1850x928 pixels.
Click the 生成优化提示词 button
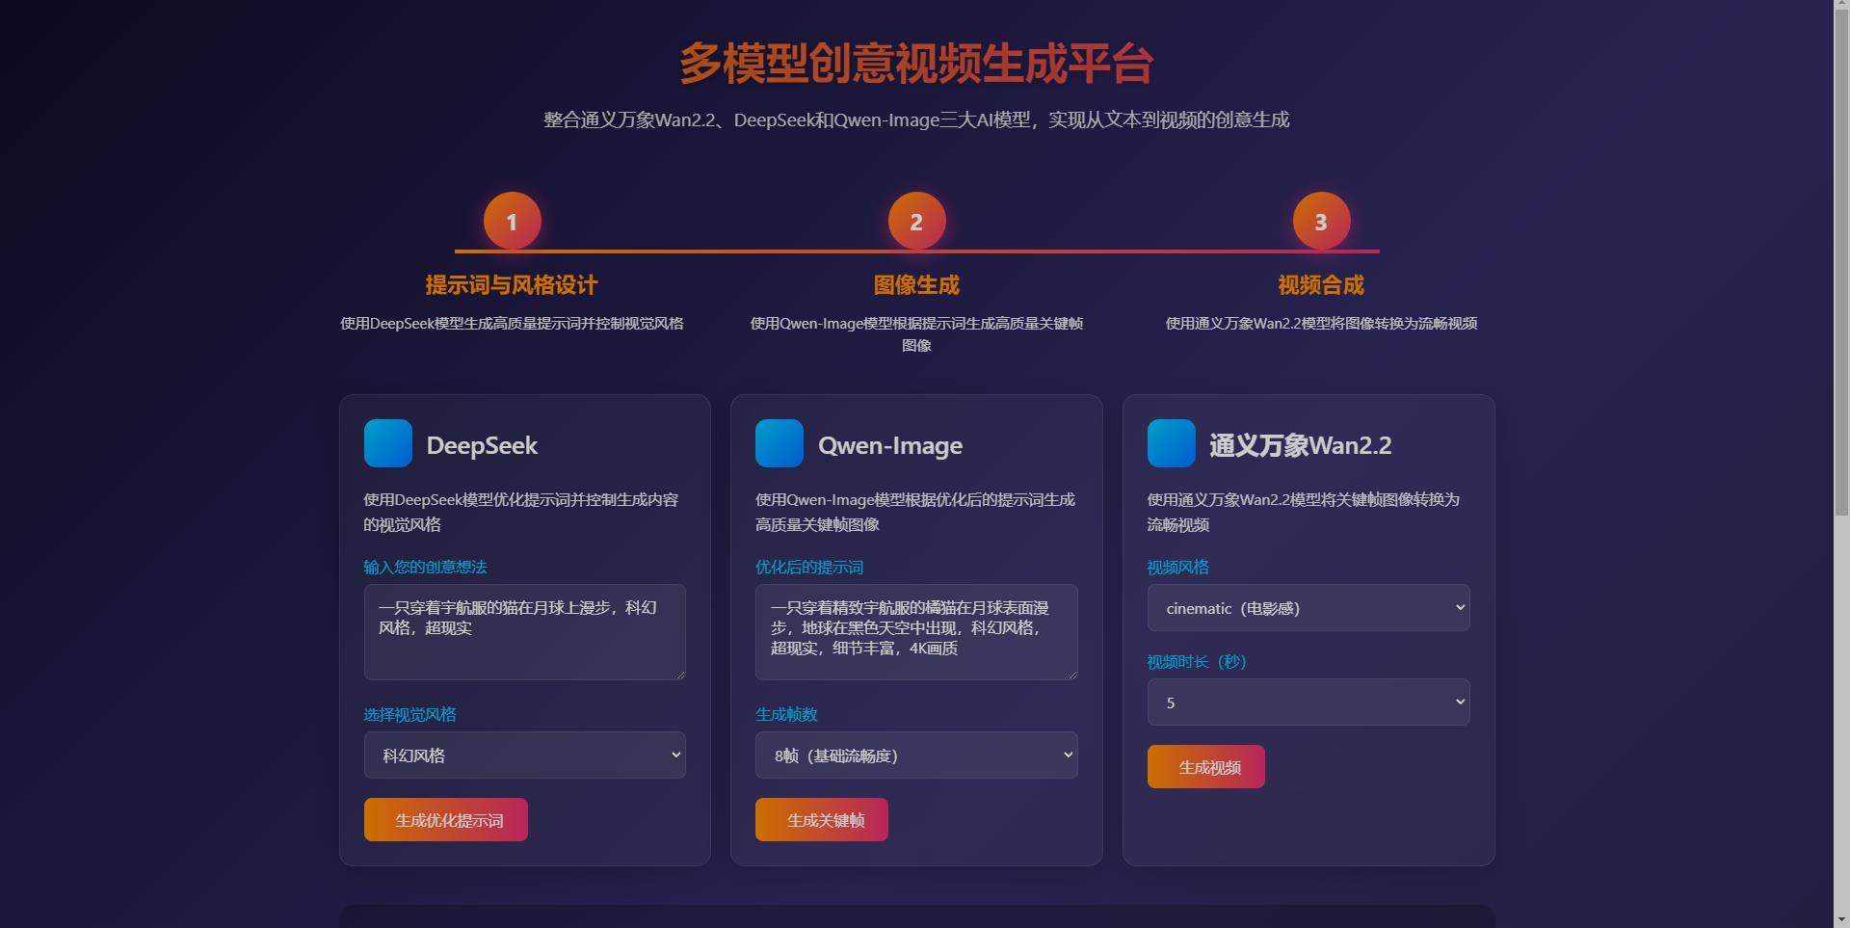(x=446, y=820)
